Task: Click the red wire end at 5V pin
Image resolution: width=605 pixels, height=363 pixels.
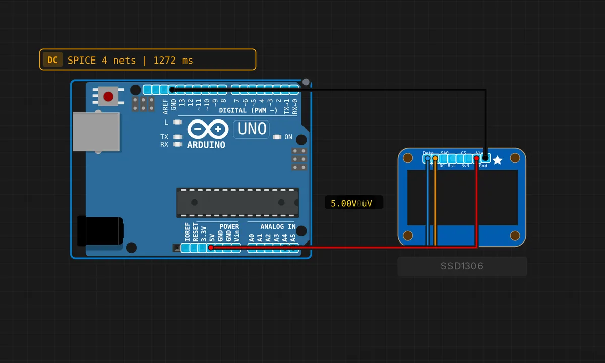Action: tap(211, 248)
